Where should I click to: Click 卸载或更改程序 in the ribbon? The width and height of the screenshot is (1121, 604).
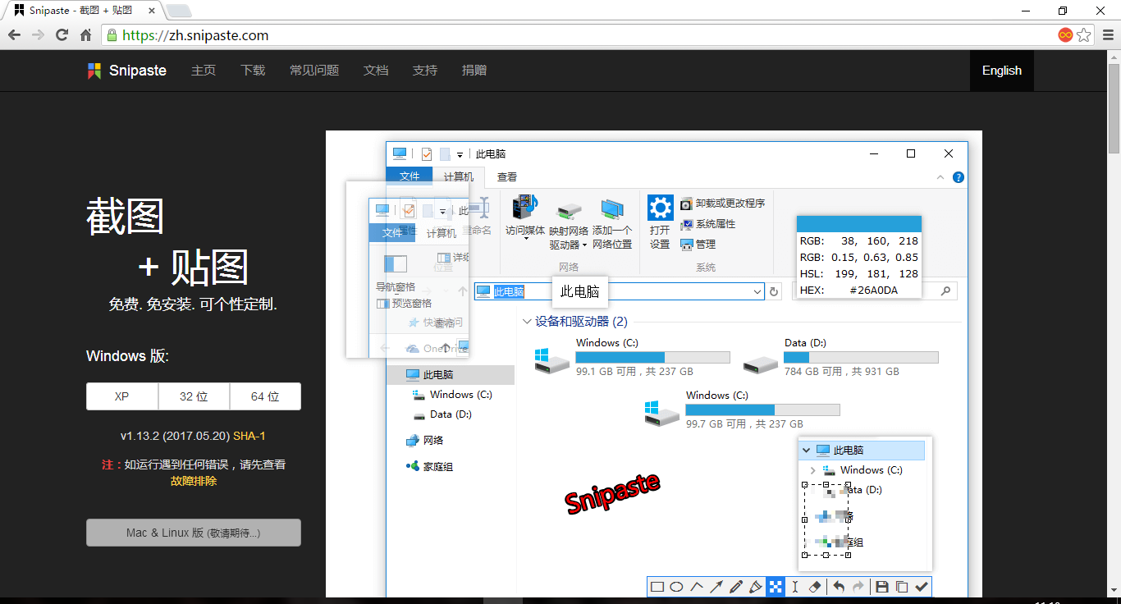[723, 204]
